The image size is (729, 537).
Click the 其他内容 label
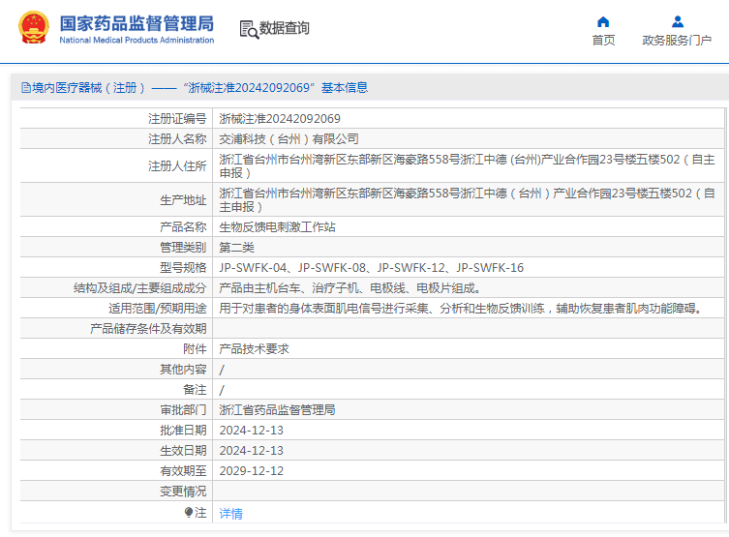[183, 370]
